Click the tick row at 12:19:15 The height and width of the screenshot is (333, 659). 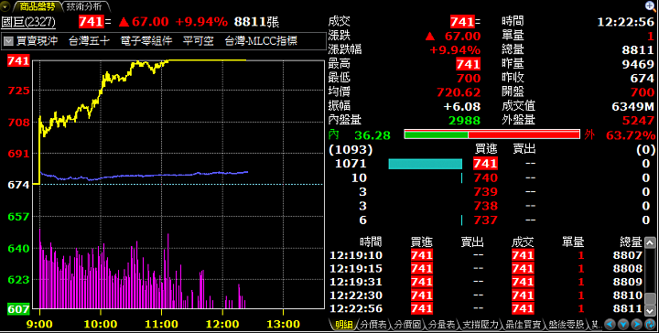(x=486, y=268)
